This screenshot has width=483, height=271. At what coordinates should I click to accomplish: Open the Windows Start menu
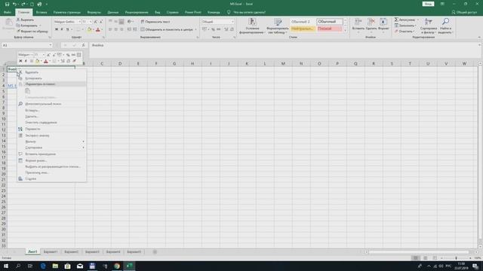pos(6,266)
